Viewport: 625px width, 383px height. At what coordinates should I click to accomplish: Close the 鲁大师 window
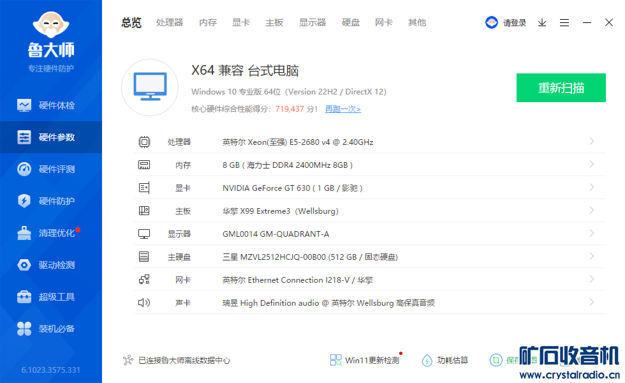609,22
